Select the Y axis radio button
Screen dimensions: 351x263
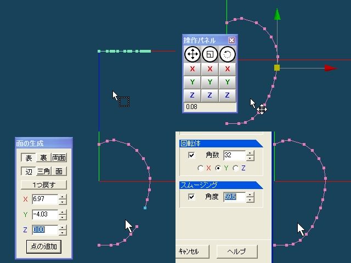pos(218,168)
